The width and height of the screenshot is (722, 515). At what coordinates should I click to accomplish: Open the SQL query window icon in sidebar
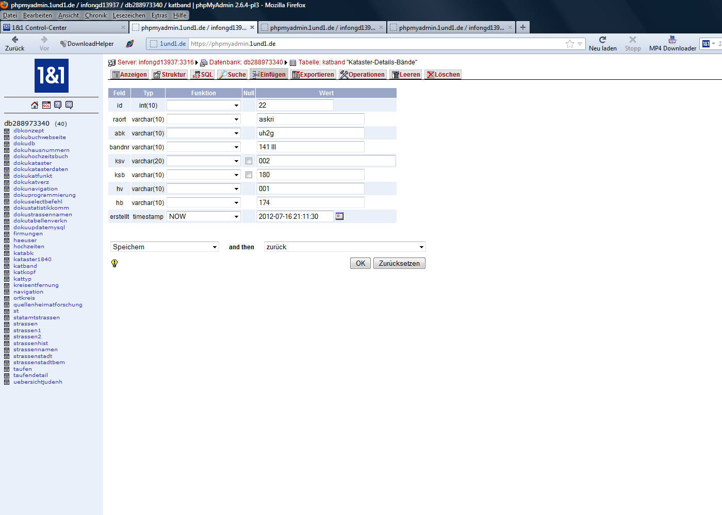46,105
